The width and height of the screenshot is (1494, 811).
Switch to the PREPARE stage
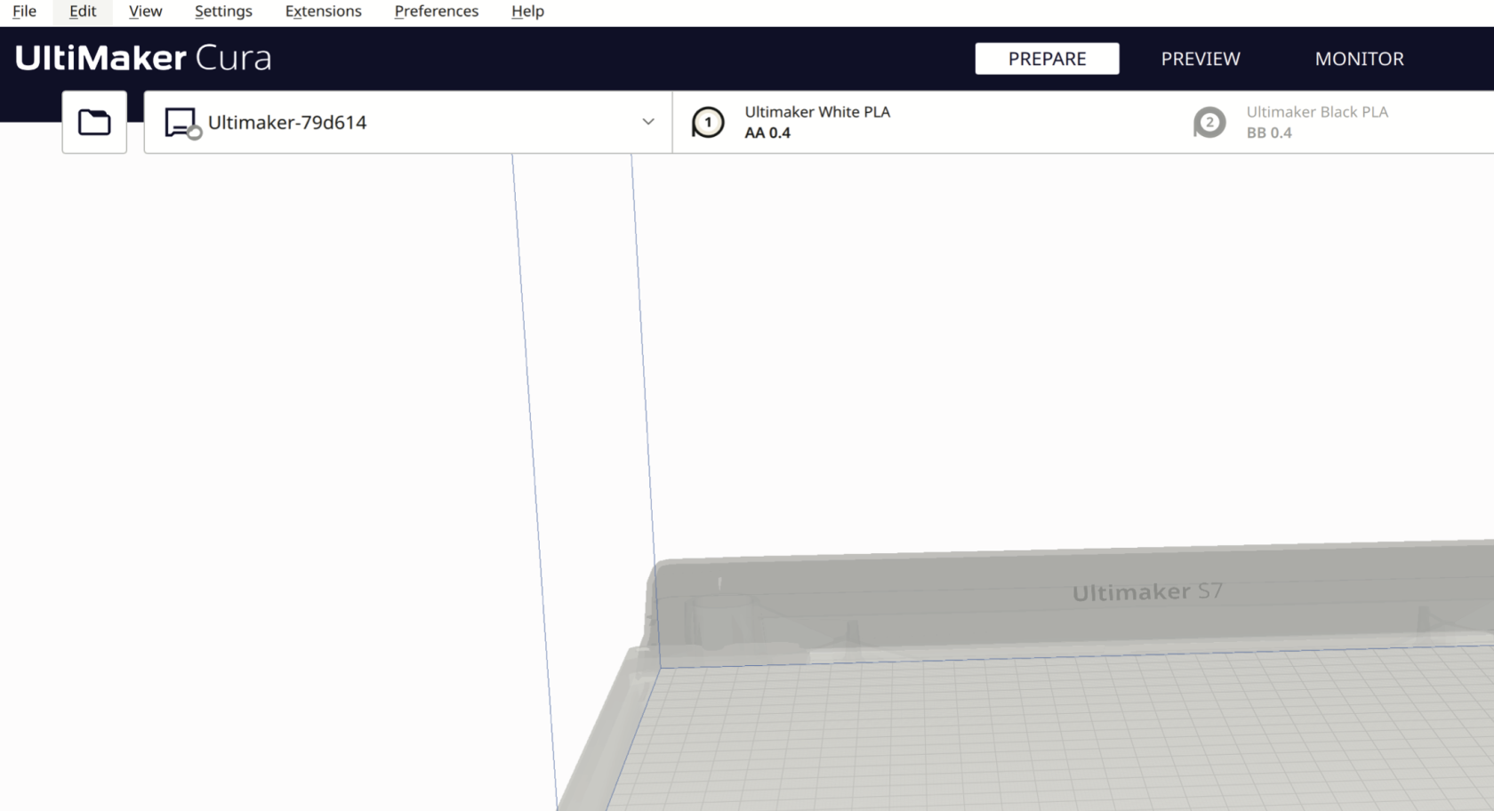1047,59
